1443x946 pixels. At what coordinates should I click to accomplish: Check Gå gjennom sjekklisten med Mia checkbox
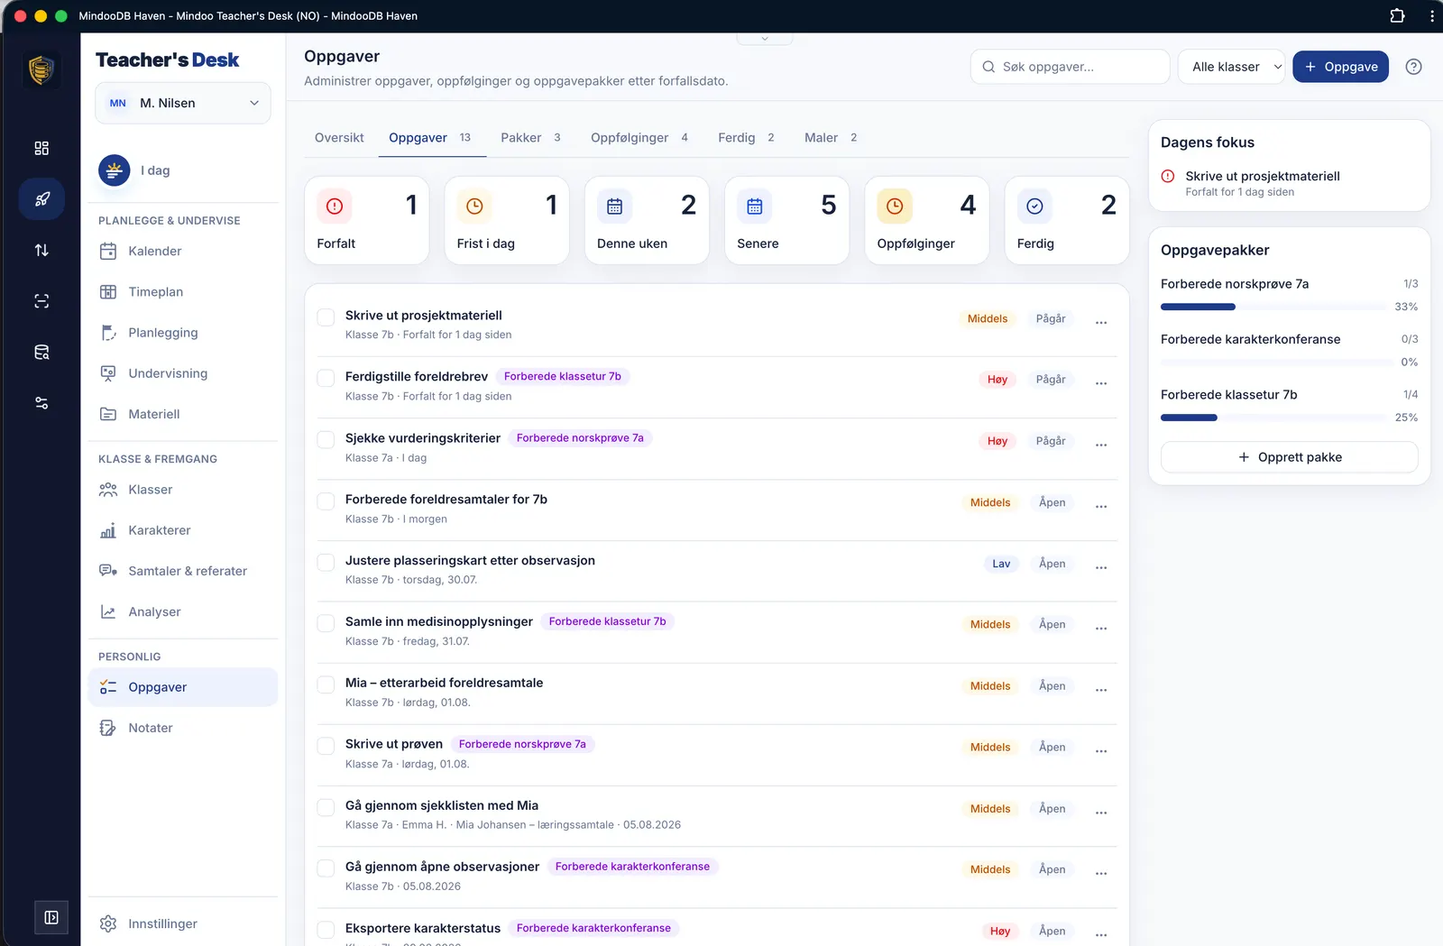point(326,807)
